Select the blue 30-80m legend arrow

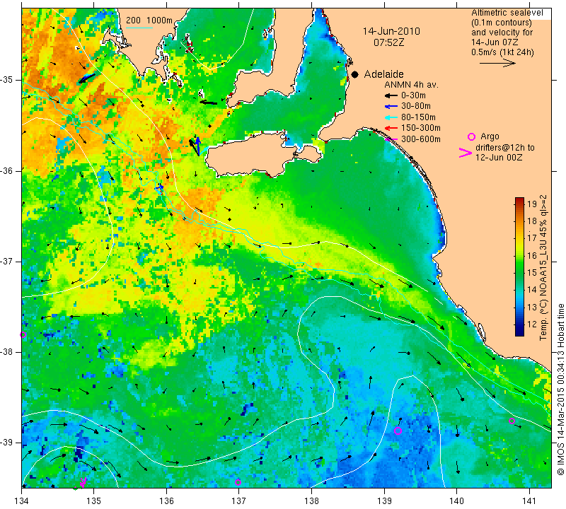pos(391,107)
